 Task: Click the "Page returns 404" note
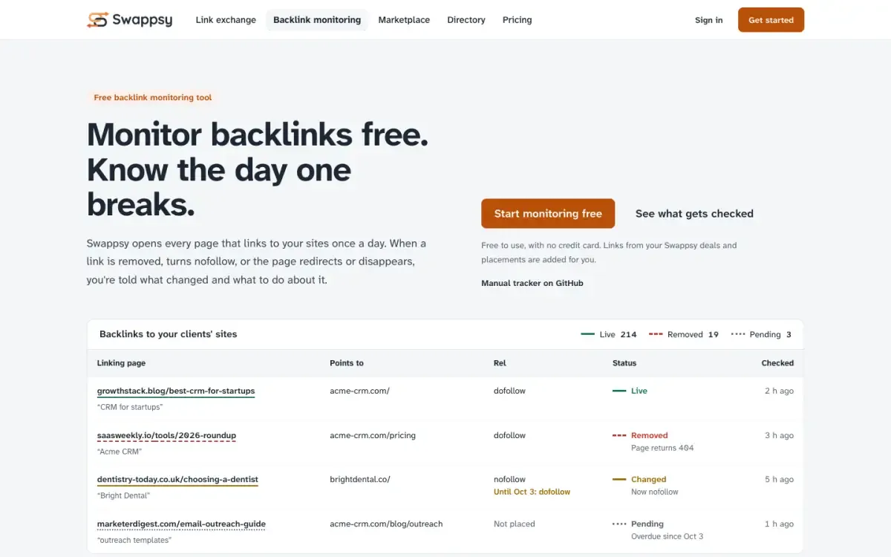click(662, 448)
